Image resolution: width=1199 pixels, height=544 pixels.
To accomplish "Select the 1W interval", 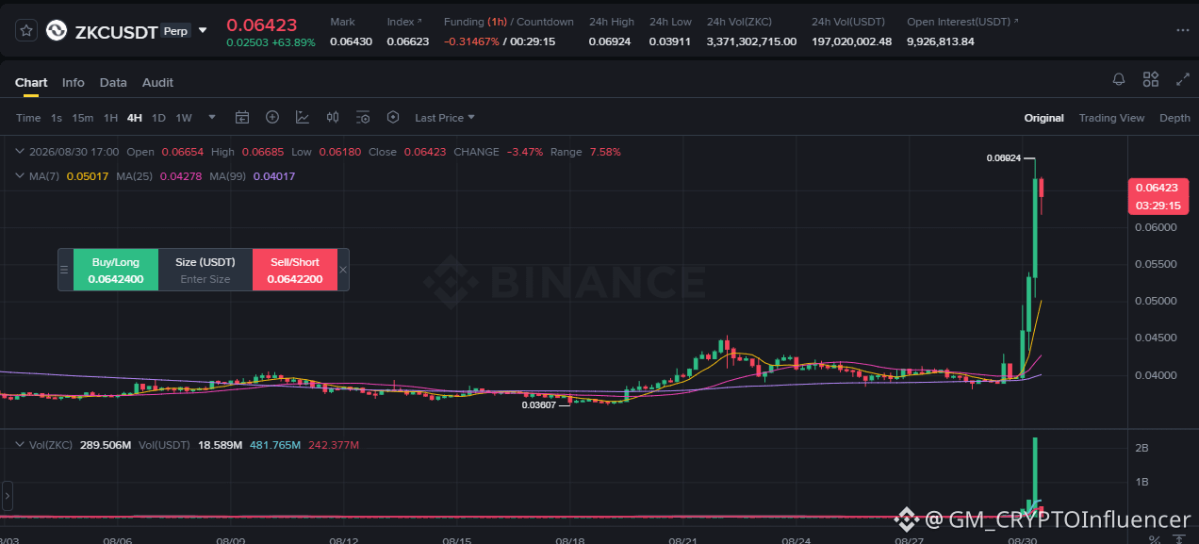I will [184, 118].
